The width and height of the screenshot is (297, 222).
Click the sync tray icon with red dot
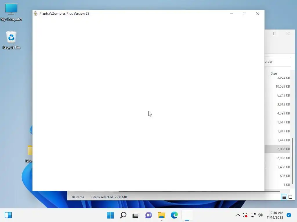coord(245,215)
